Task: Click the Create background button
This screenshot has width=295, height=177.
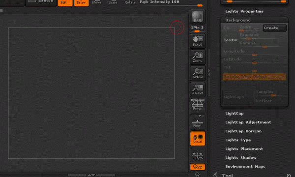Action: point(274,28)
